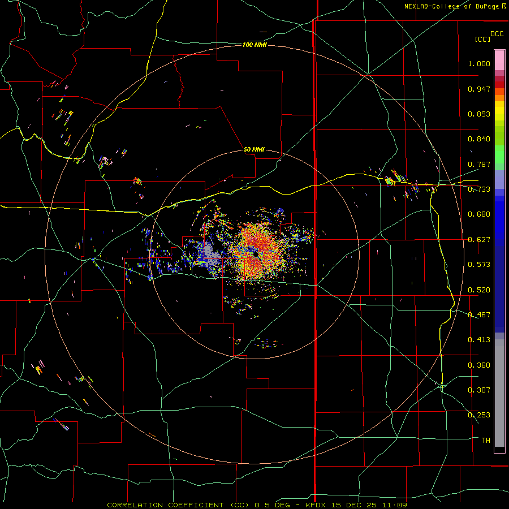This screenshot has width=509, height=509.
Task: Click the 0.893 legend value
Action: (479, 114)
